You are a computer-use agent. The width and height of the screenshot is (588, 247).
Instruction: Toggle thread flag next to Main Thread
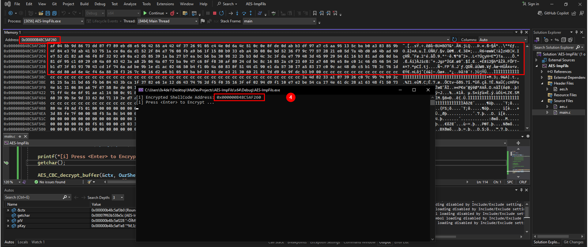202,21
